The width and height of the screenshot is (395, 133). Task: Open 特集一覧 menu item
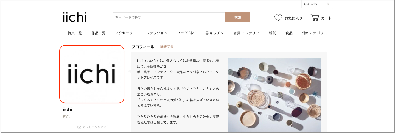click(x=75, y=33)
